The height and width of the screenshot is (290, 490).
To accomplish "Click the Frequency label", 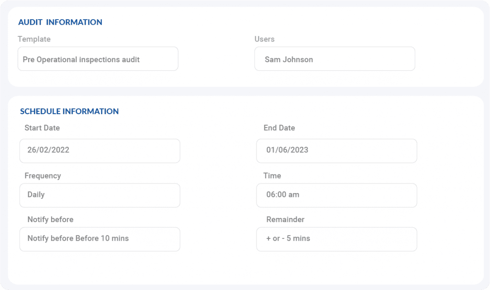I will point(43,176).
